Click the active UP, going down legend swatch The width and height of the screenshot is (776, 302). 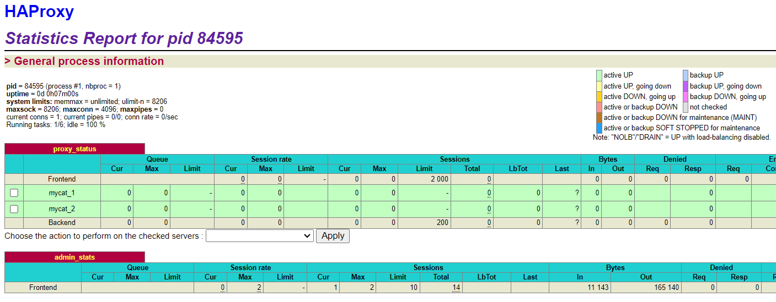[x=599, y=86]
